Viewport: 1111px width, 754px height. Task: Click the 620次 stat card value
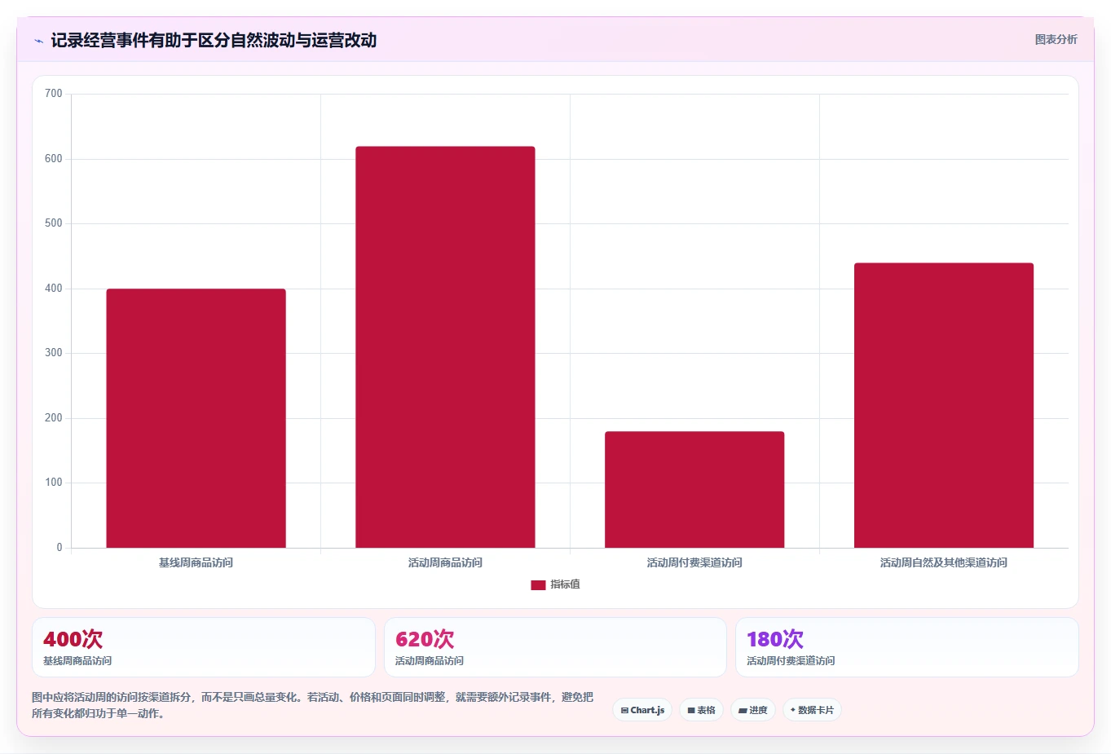pos(425,639)
